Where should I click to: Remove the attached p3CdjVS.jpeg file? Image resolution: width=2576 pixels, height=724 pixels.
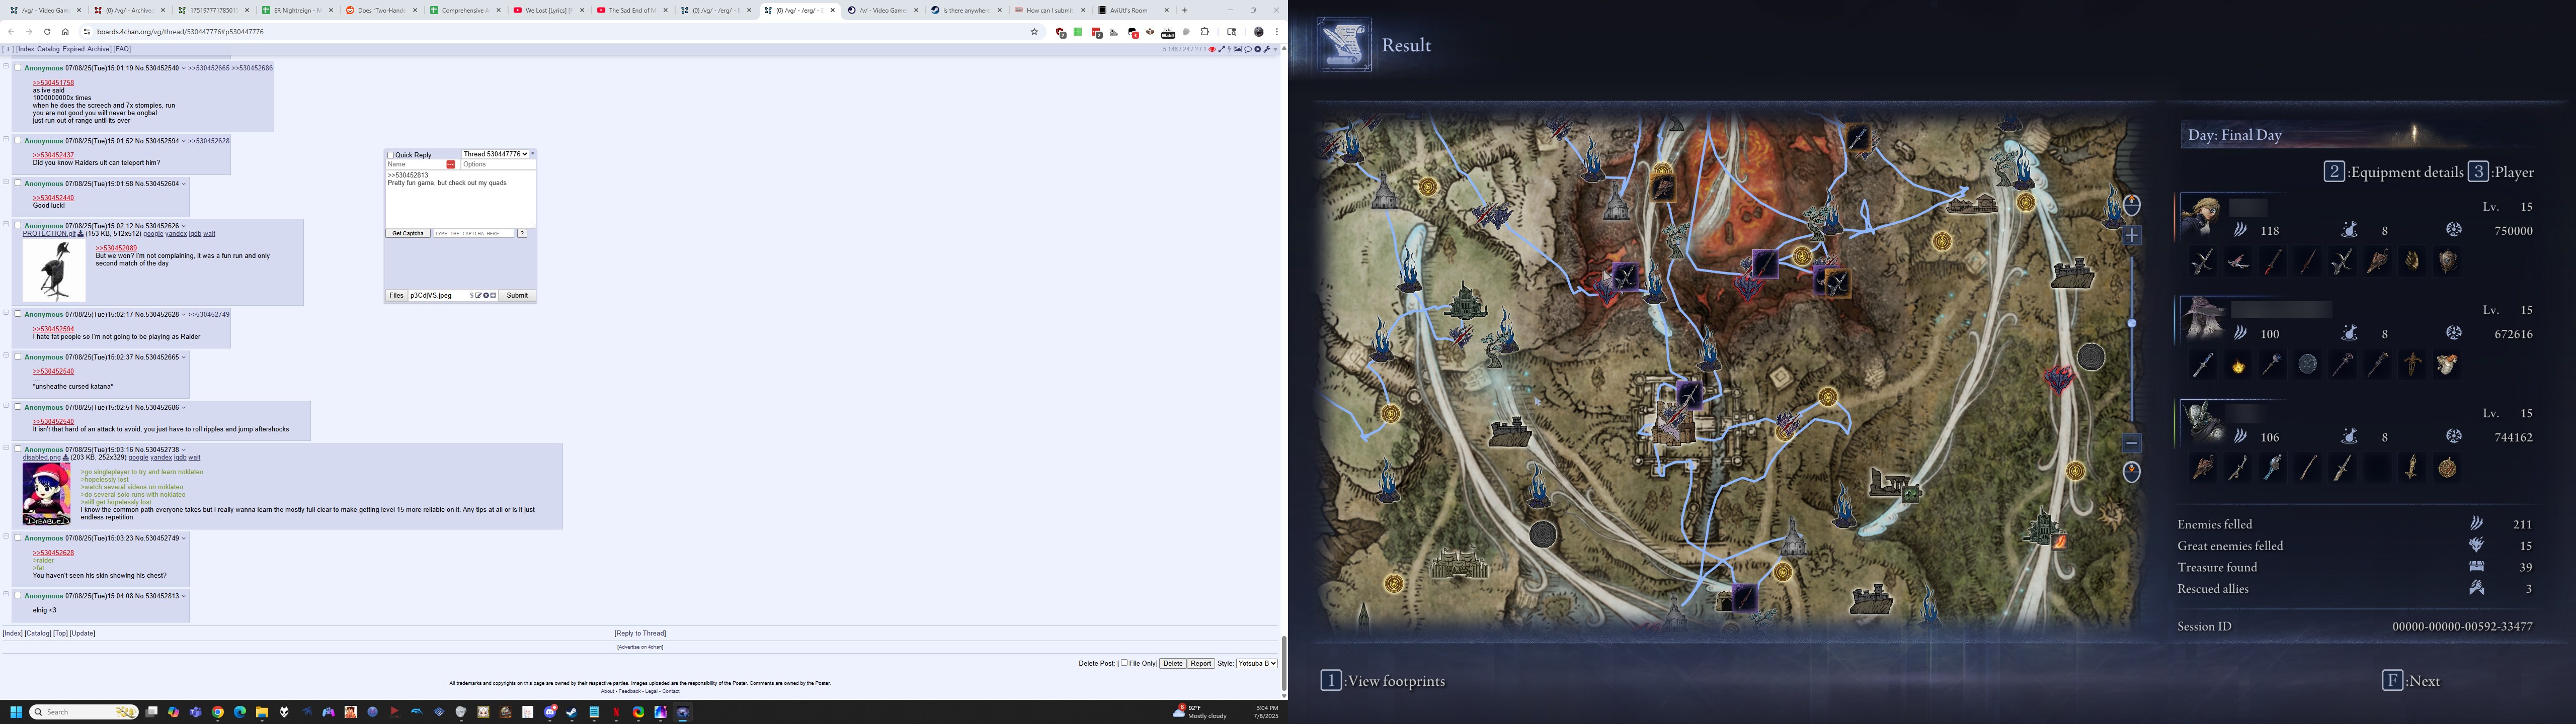tap(486, 296)
